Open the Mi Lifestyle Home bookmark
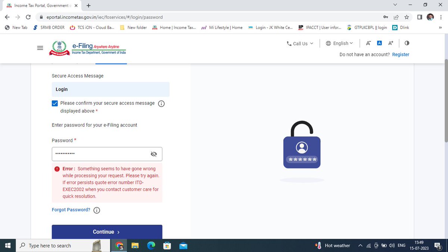 222,28
